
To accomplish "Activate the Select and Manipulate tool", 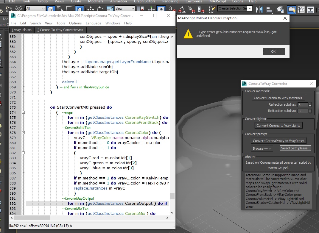I will (x=151, y=9).
